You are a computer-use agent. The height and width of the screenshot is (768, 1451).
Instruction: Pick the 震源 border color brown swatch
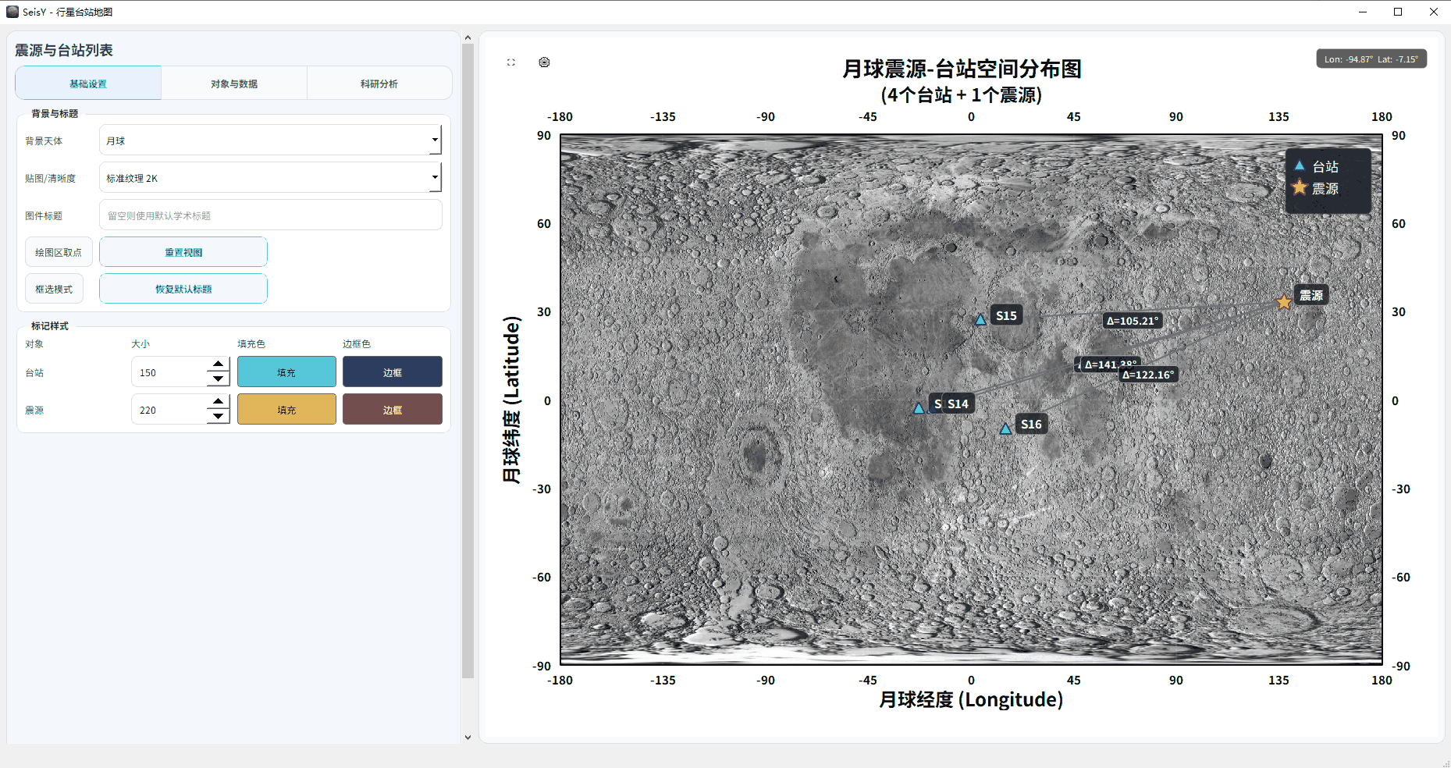tap(393, 410)
